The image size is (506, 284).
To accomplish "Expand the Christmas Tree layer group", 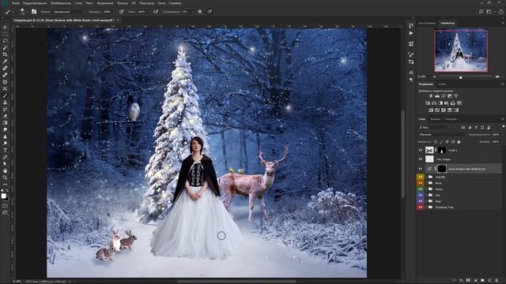I will [x=426, y=207].
